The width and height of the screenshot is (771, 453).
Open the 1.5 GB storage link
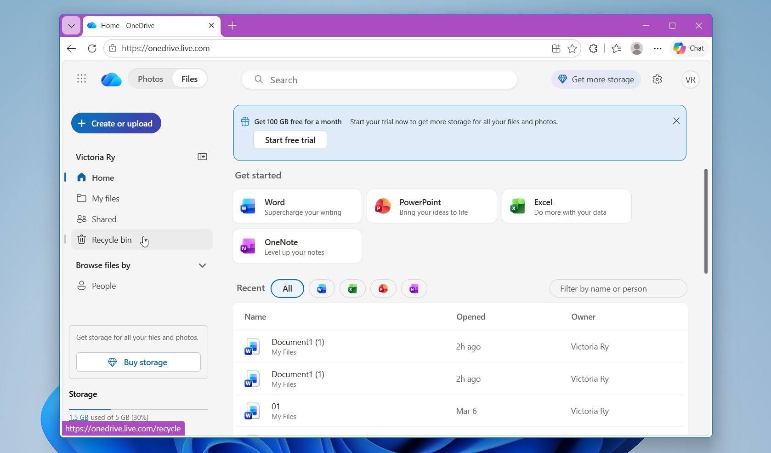click(x=79, y=417)
